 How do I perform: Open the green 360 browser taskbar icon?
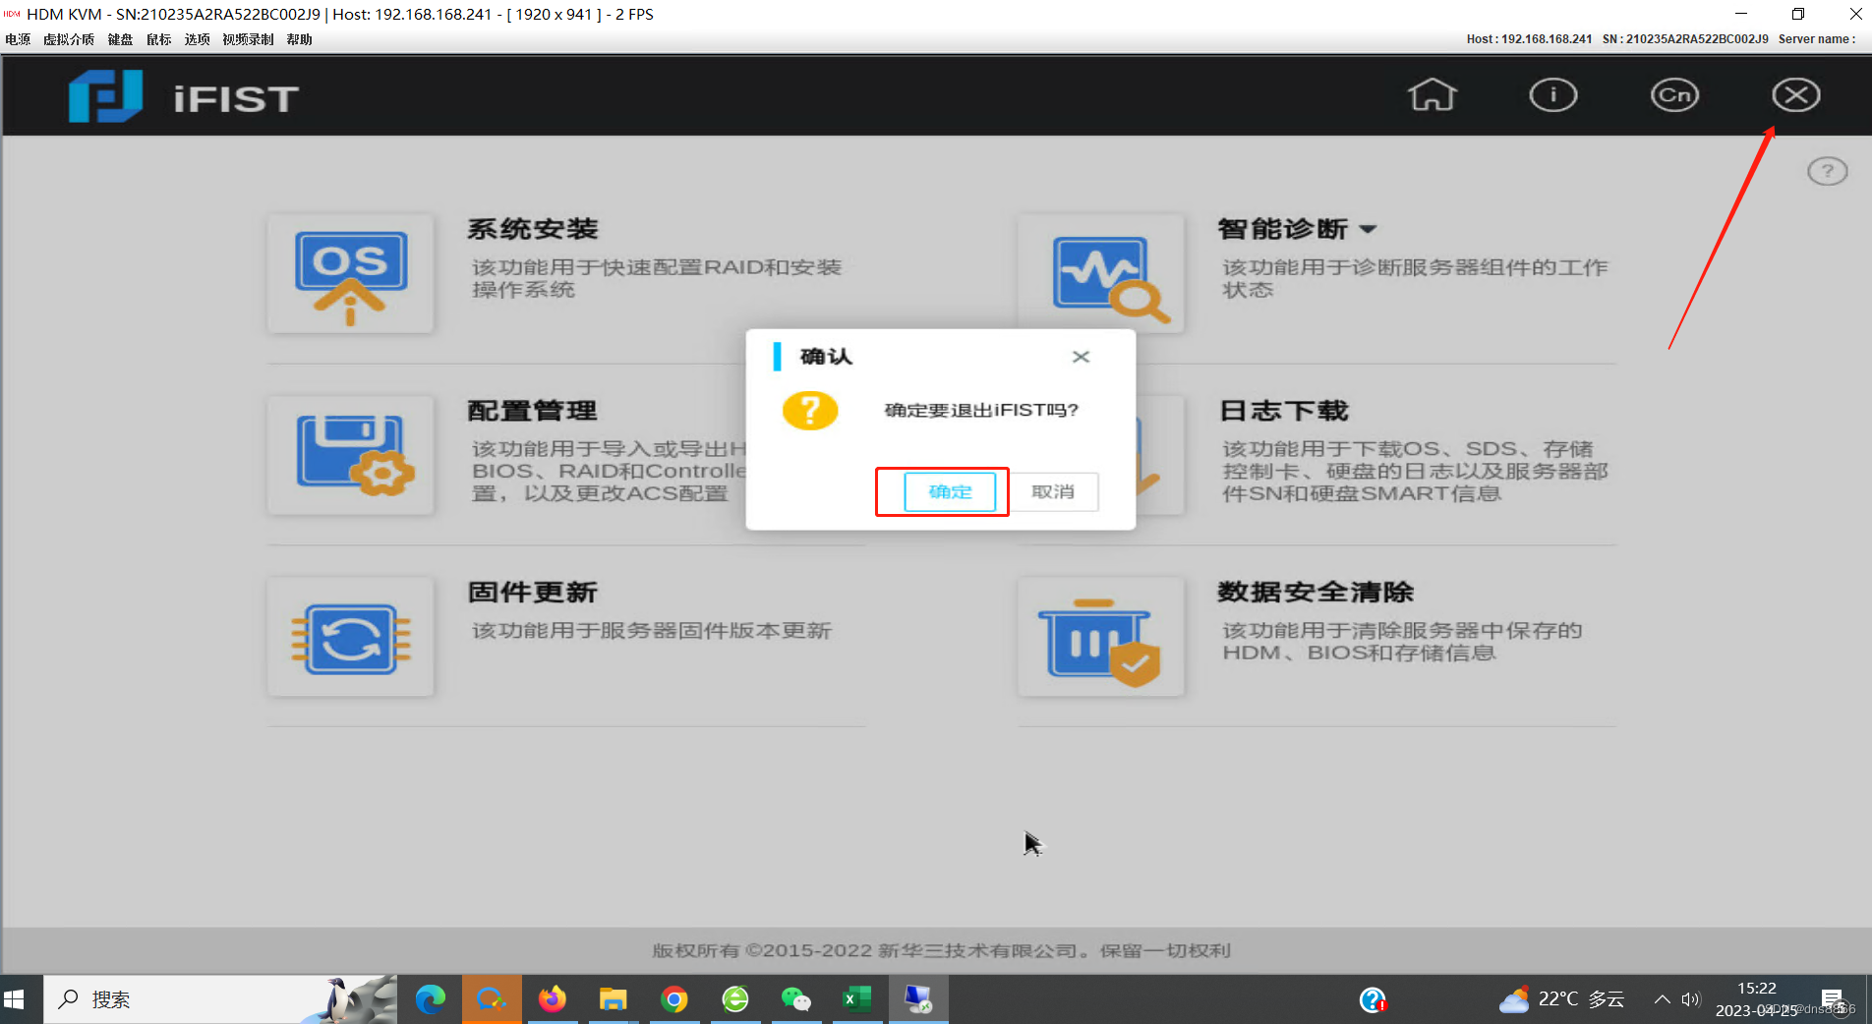click(734, 999)
